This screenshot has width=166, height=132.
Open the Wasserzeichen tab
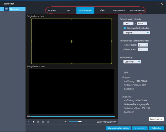click(x=138, y=10)
